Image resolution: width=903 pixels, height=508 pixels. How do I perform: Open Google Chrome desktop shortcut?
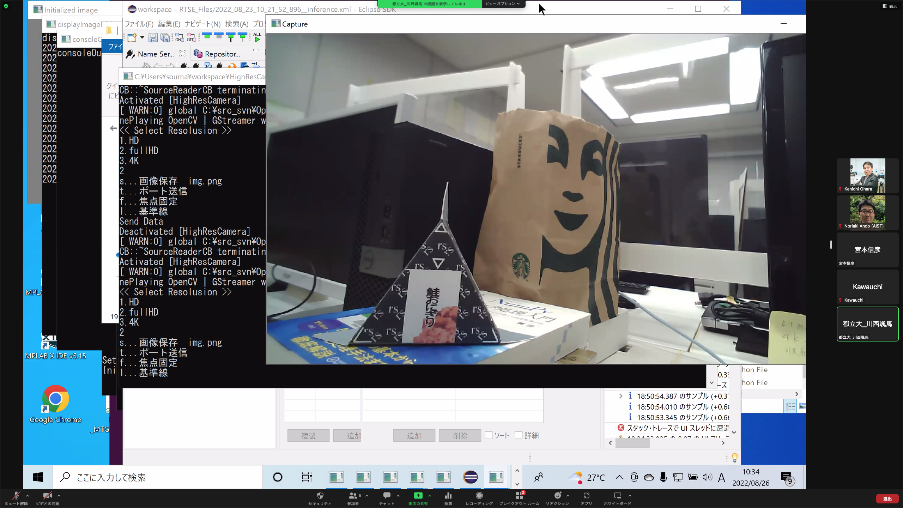coord(55,405)
